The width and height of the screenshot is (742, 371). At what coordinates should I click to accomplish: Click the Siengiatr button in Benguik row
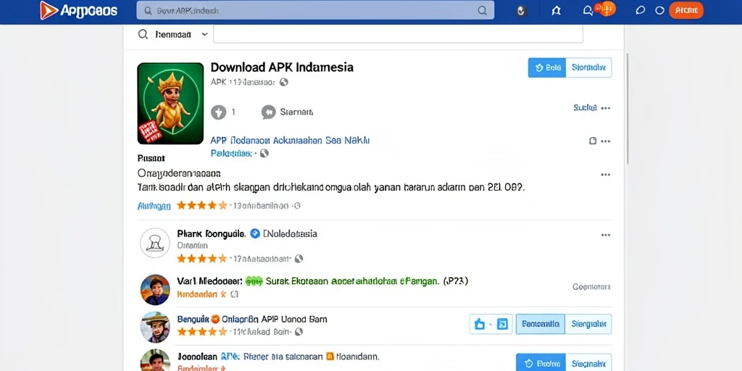pos(588,324)
